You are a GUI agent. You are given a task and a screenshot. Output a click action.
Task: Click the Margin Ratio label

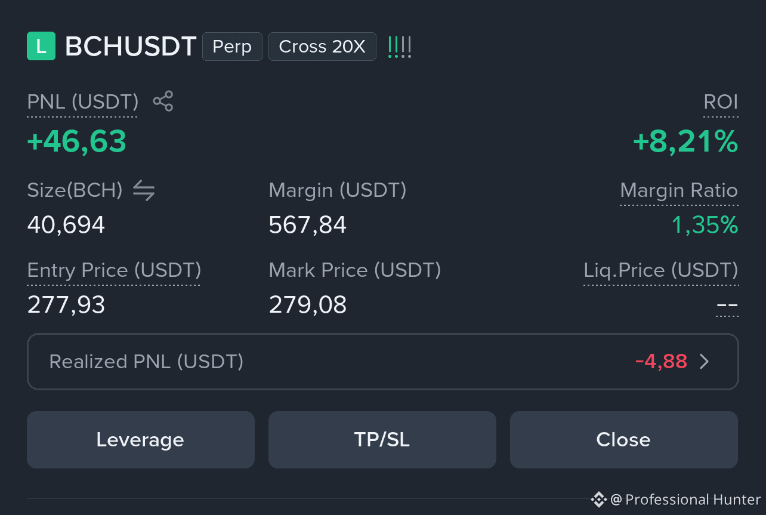[679, 190]
